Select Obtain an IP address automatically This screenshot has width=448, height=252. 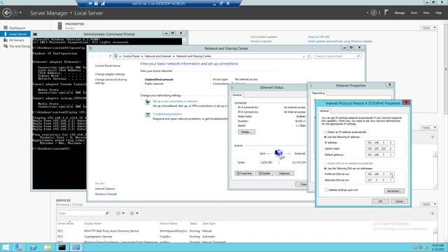pyautogui.click(x=346, y=132)
